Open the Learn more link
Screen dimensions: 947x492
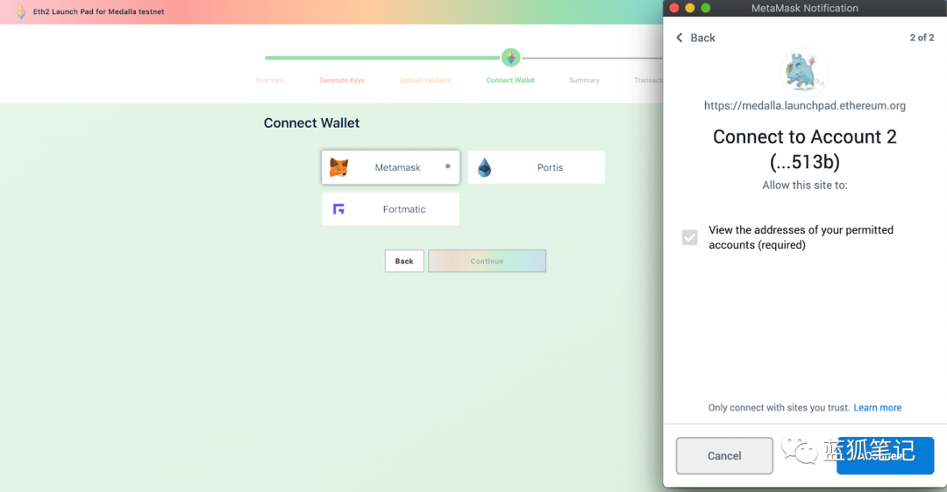coord(878,408)
